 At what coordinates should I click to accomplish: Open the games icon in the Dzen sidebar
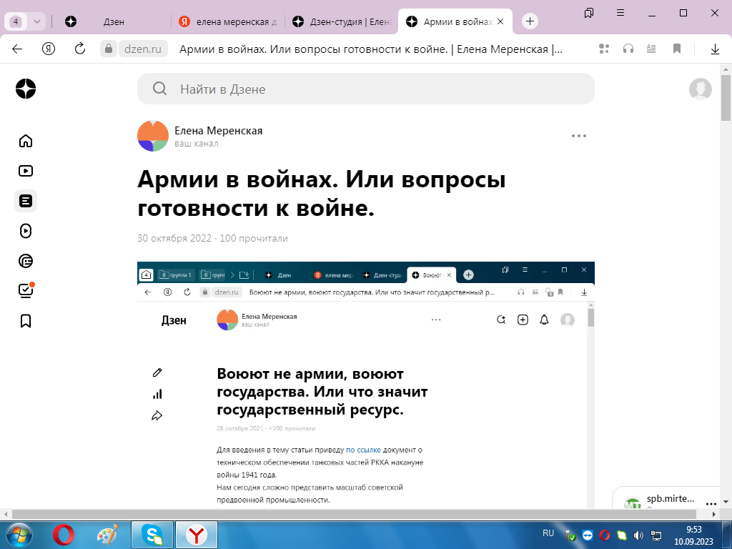click(26, 261)
